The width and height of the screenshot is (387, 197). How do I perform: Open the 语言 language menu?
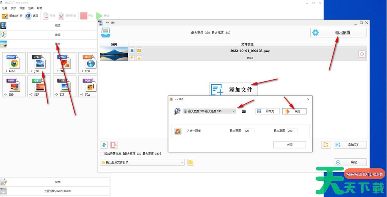[x=22, y=8]
